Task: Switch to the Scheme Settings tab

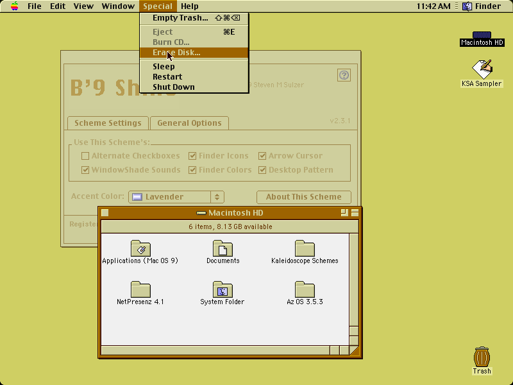Action: point(108,123)
